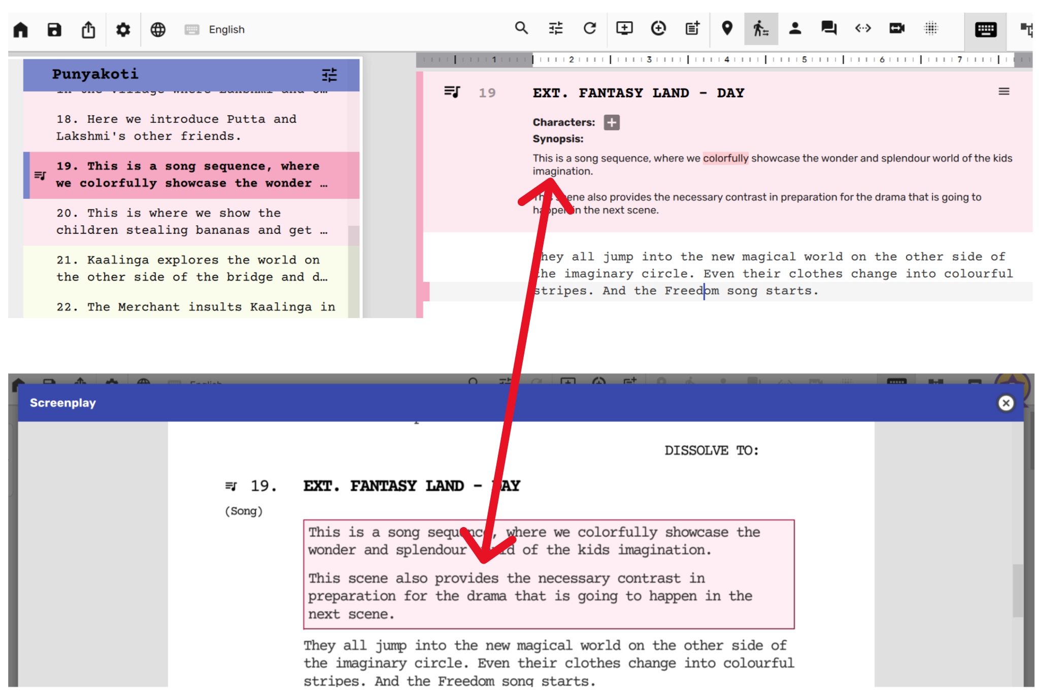Click the Screenplay preview vertical scrollbar
The image size is (1039, 697).
pos(1017,589)
